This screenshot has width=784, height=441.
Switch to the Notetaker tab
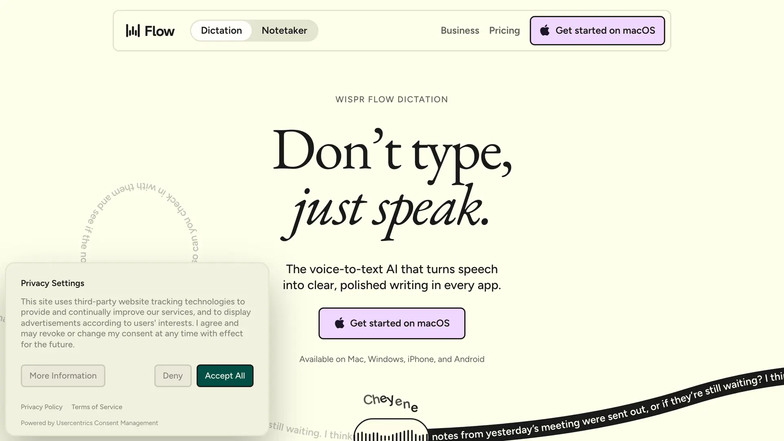(284, 31)
